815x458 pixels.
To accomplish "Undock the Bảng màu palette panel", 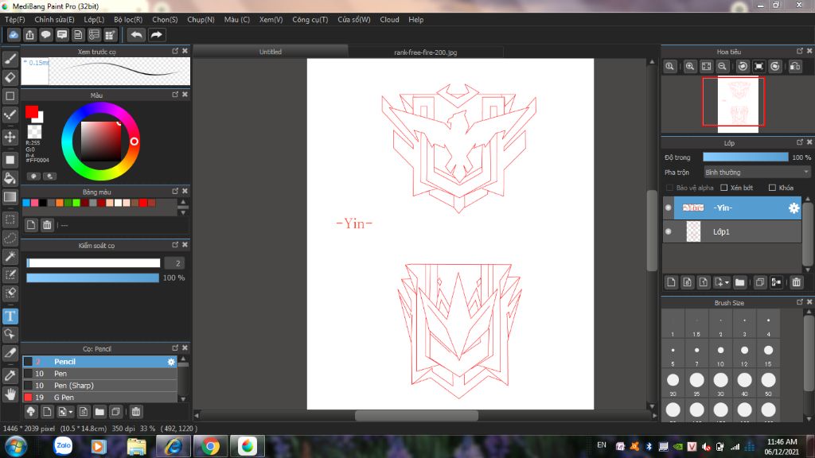I will coord(175,191).
